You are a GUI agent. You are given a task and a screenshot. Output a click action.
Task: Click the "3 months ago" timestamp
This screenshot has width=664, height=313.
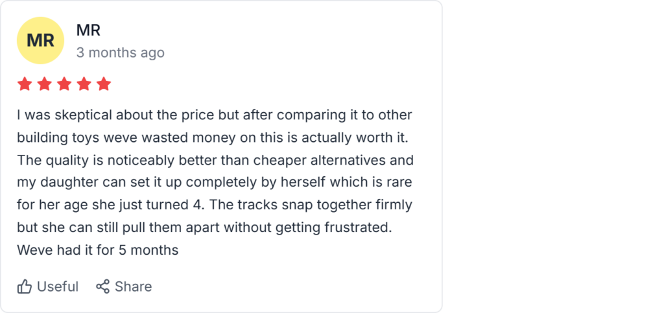[120, 52]
